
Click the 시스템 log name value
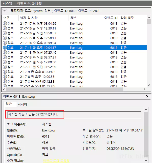[x=46, y=124]
